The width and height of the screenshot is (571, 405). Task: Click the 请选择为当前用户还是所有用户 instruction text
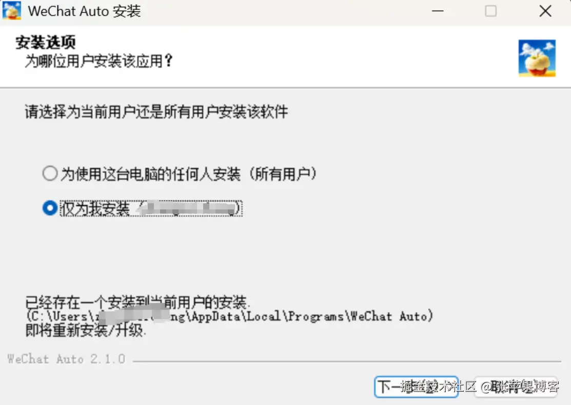click(x=156, y=111)
